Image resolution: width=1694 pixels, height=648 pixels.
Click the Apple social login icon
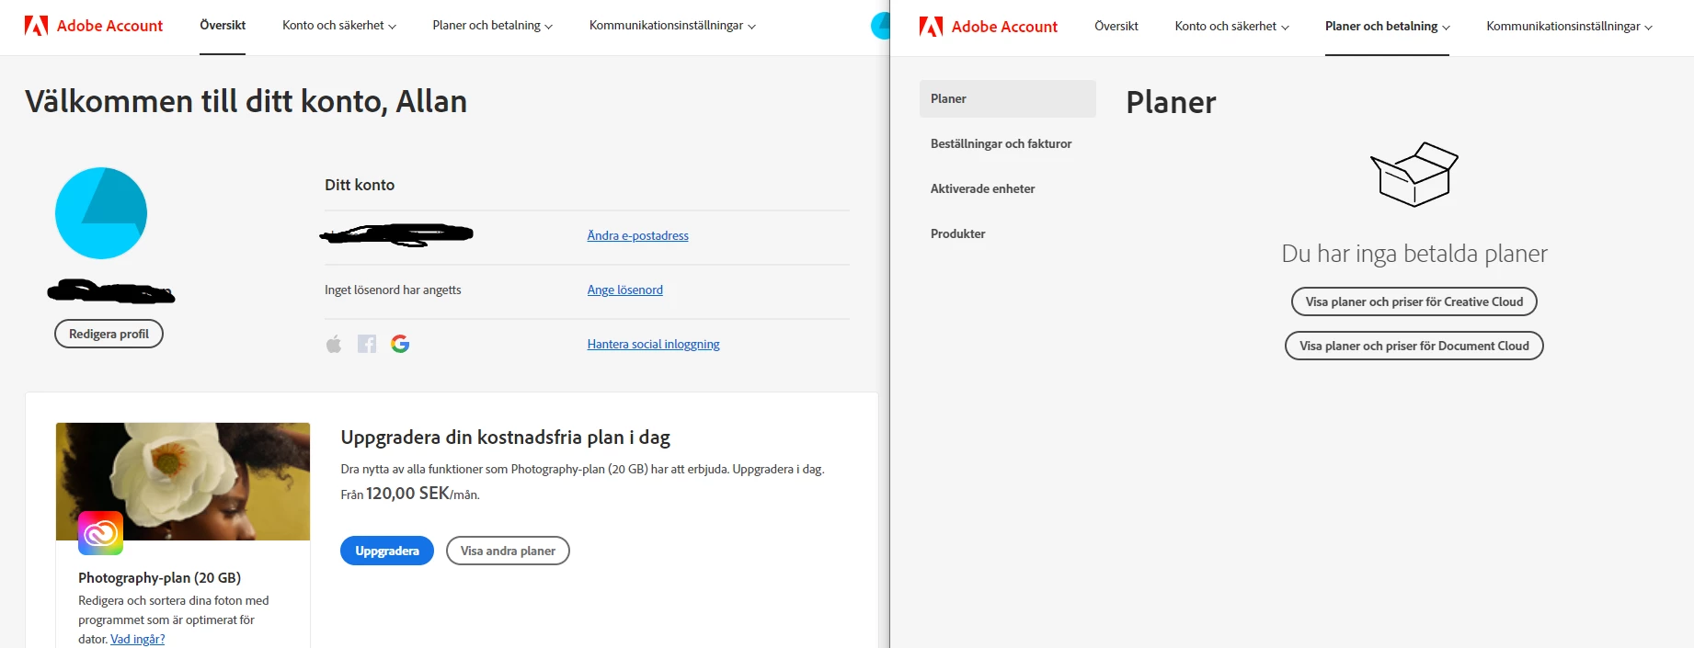click(x=334, y=344)
